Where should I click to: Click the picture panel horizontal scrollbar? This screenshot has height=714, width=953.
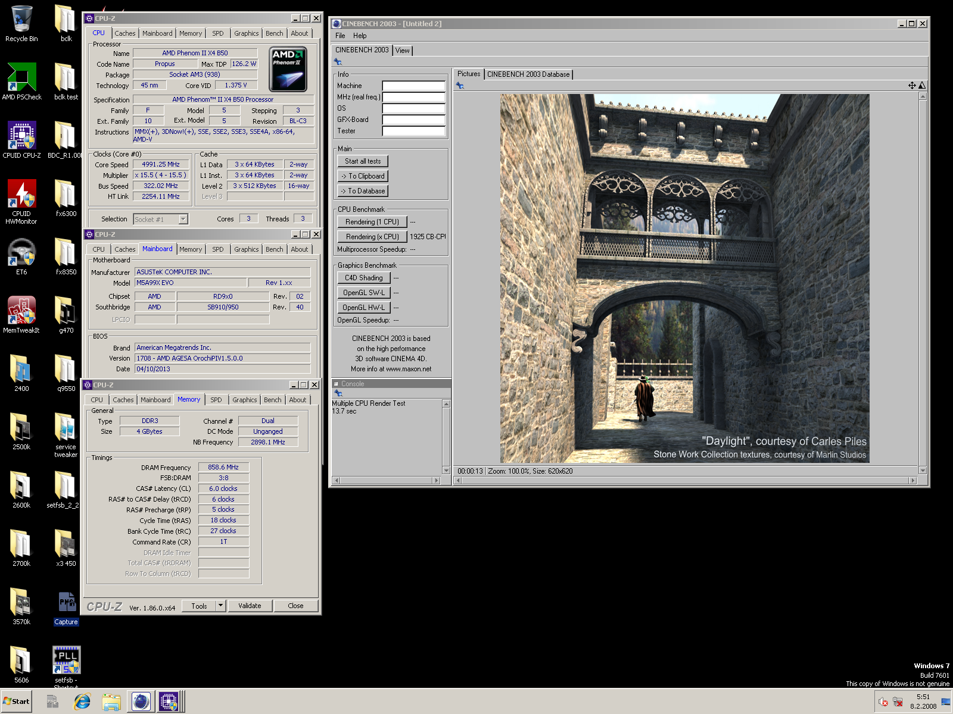point(686,480)
